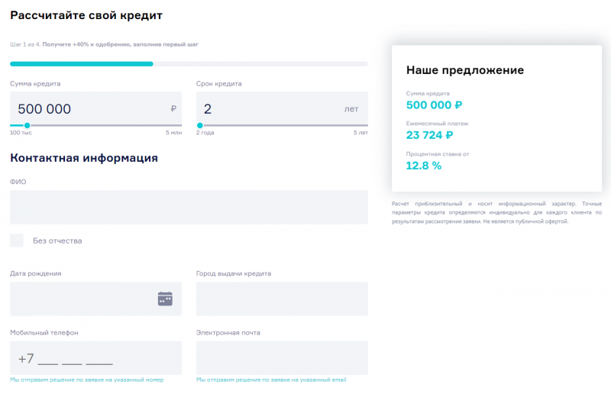611x394 pixels.
Task: Click the «Дата рождения» label
Action: pyautogui.click(x=35, y=273)
